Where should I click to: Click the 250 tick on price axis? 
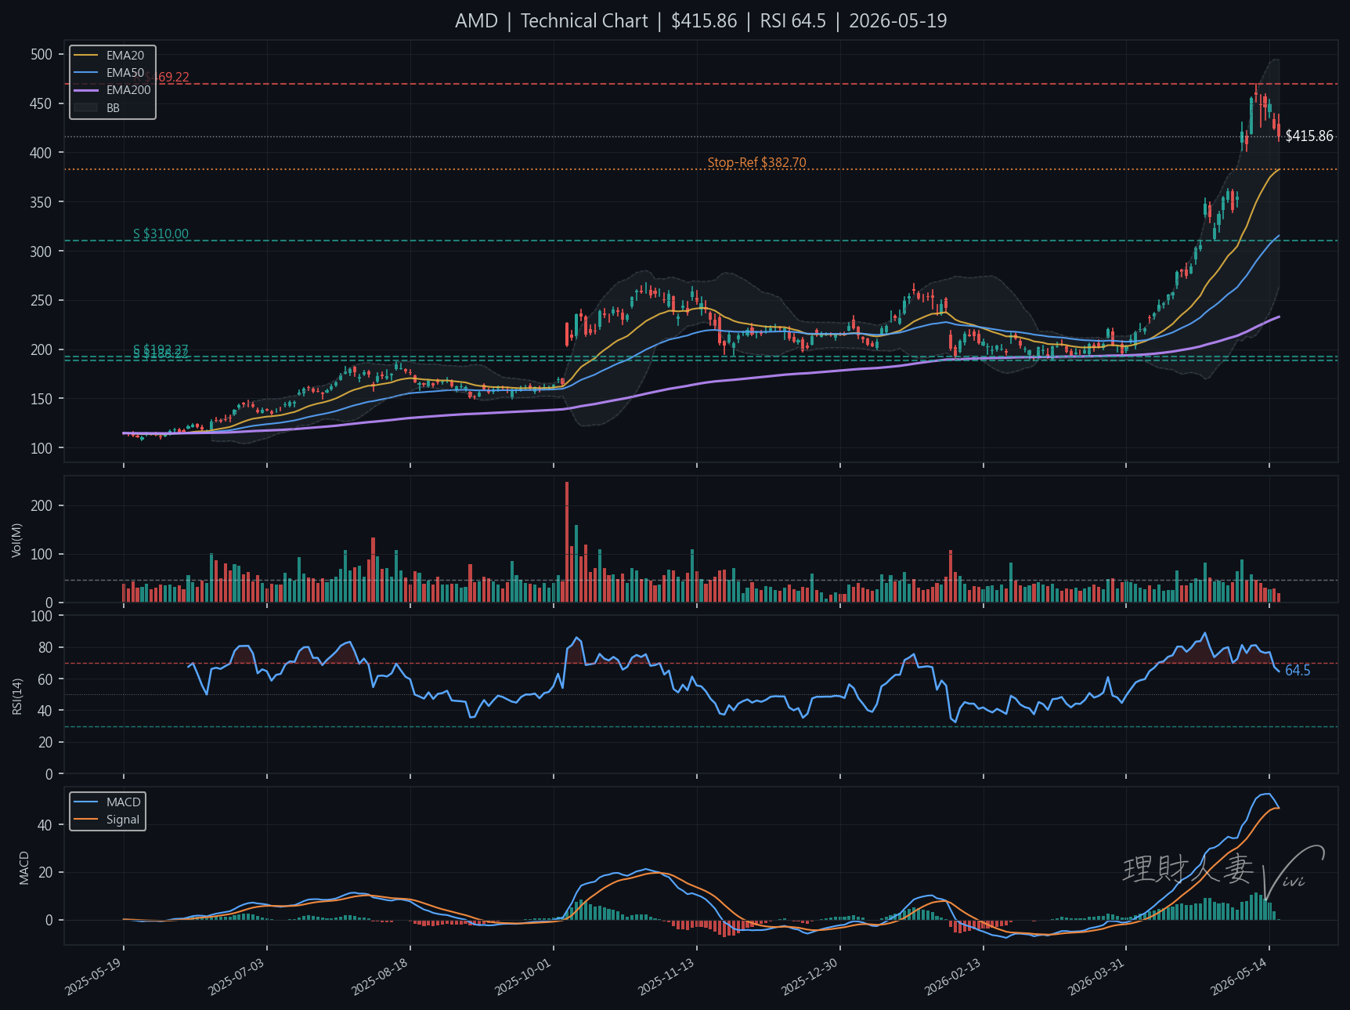(42, 301)
